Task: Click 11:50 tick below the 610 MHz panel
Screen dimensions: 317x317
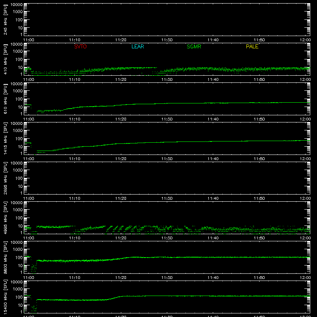Action: tap(259, 119)
